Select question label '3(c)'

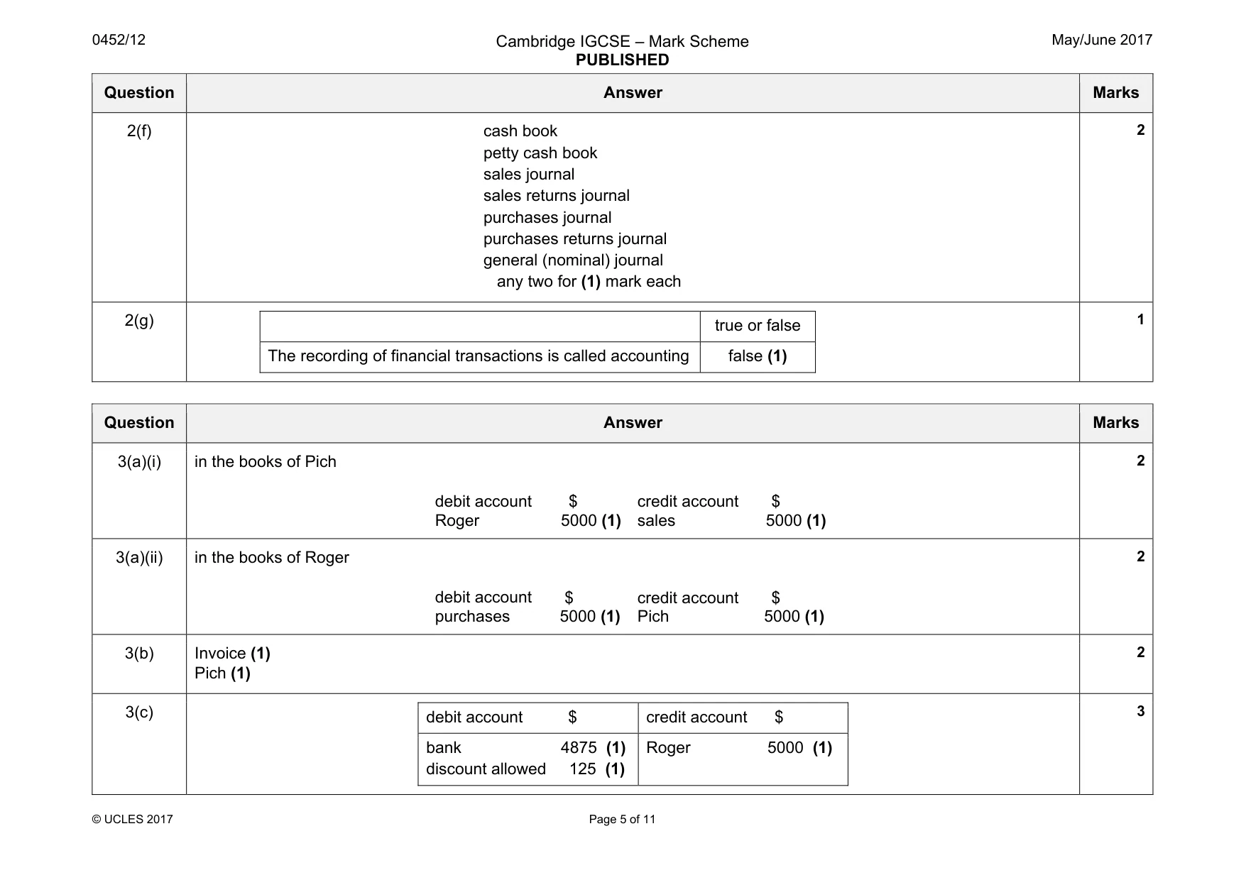(139, 713)
